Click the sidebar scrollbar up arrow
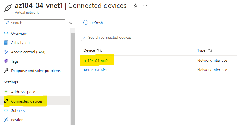Image resolution: width=237 pixels, height=125 pixels. 73,31
